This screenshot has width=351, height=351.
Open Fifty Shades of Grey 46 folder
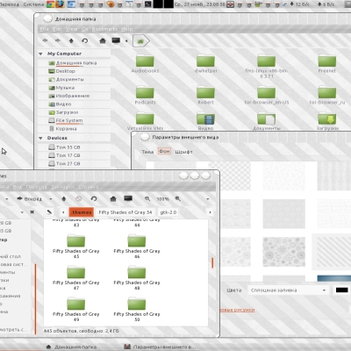pyautogui.click(x=137, y=247)
